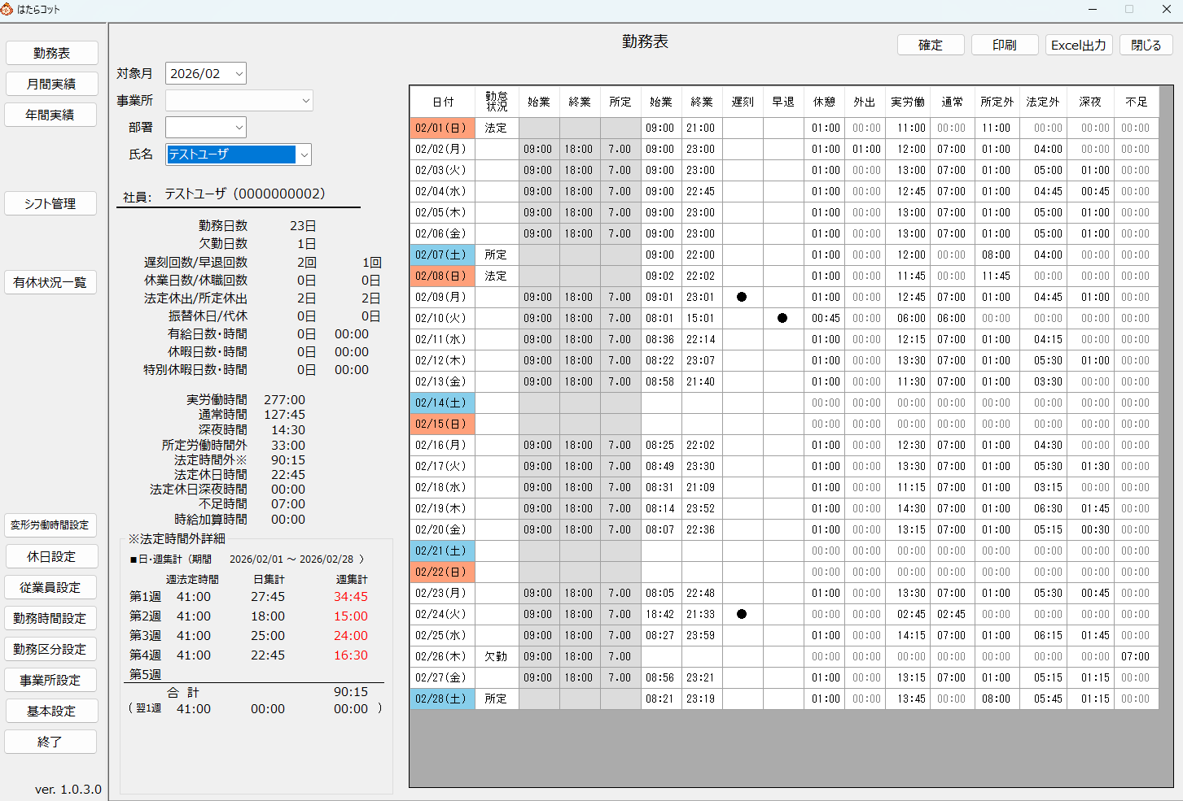This screenshot has width=1183, height=801.
Task: Click the 印刷 print button
Action: click(1004, 45)
